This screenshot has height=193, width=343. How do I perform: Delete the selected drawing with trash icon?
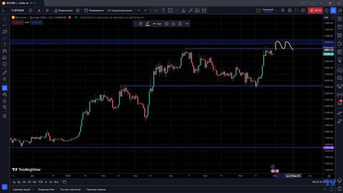click(180, 24)
